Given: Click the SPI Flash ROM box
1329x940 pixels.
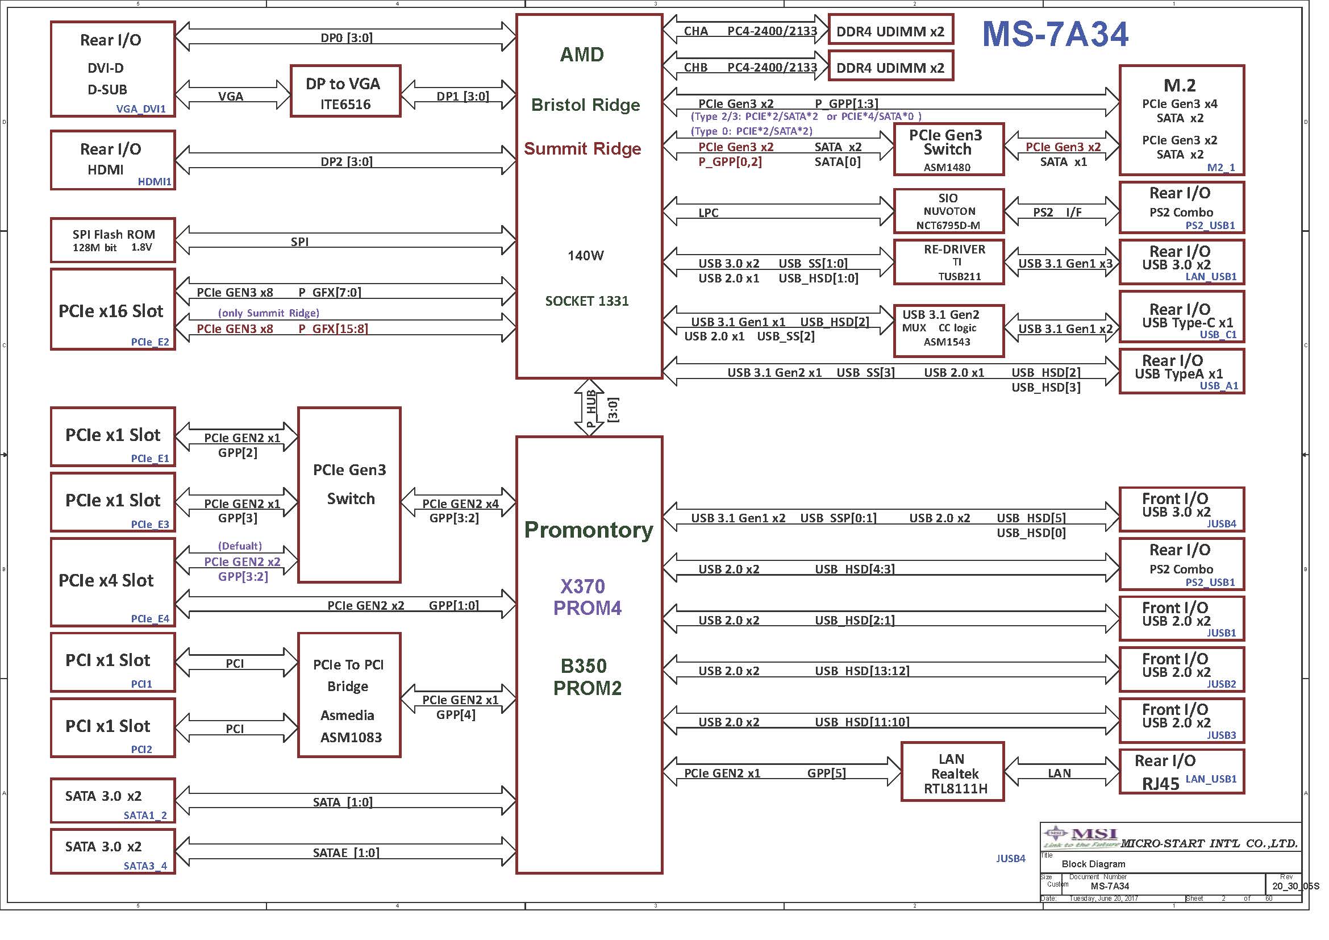Looking at the screenshot, I should click(x=113, y=240).
